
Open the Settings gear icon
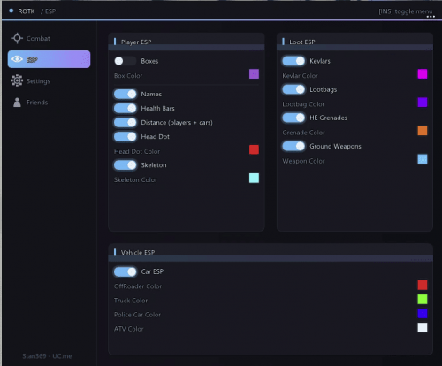[17, 80]
